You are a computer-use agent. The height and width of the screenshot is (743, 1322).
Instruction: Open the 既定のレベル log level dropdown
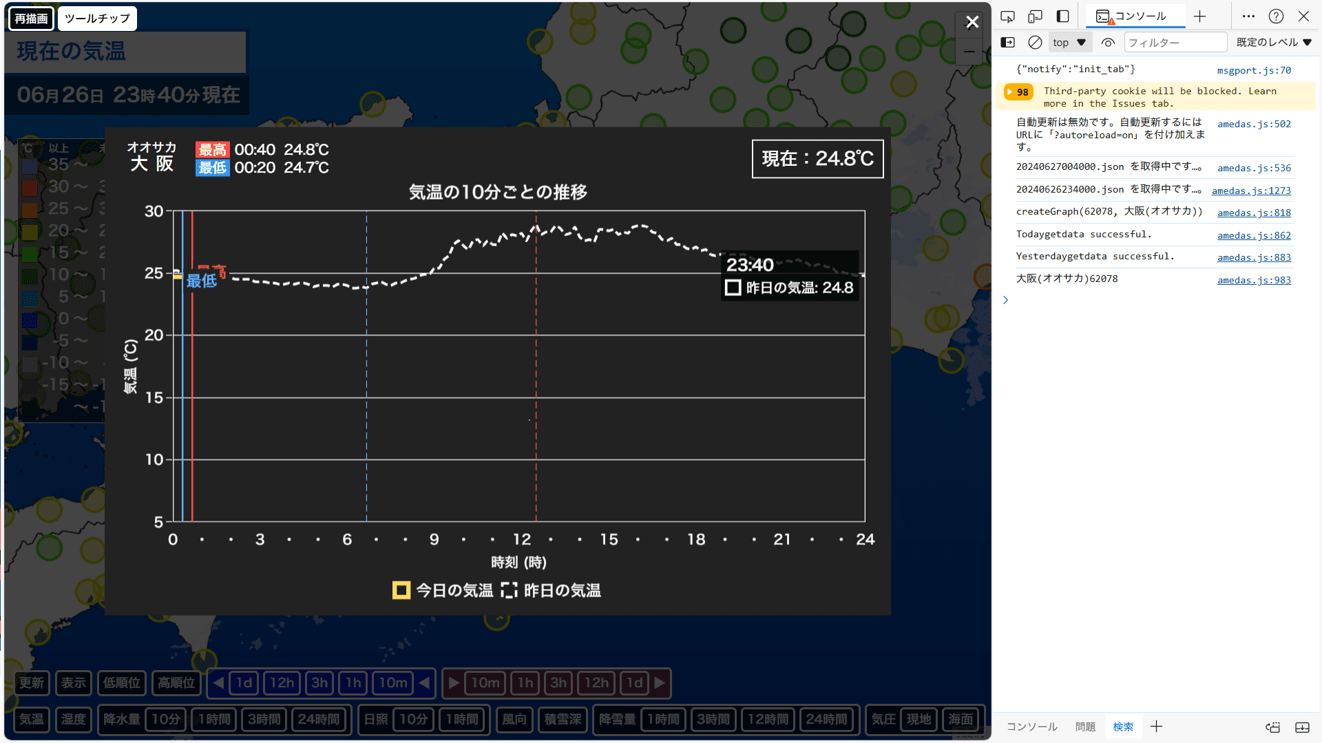pos(1273,43)
